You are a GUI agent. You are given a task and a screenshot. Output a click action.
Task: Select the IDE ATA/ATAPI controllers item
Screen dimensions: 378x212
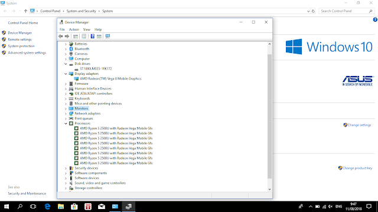coord(93,94)
